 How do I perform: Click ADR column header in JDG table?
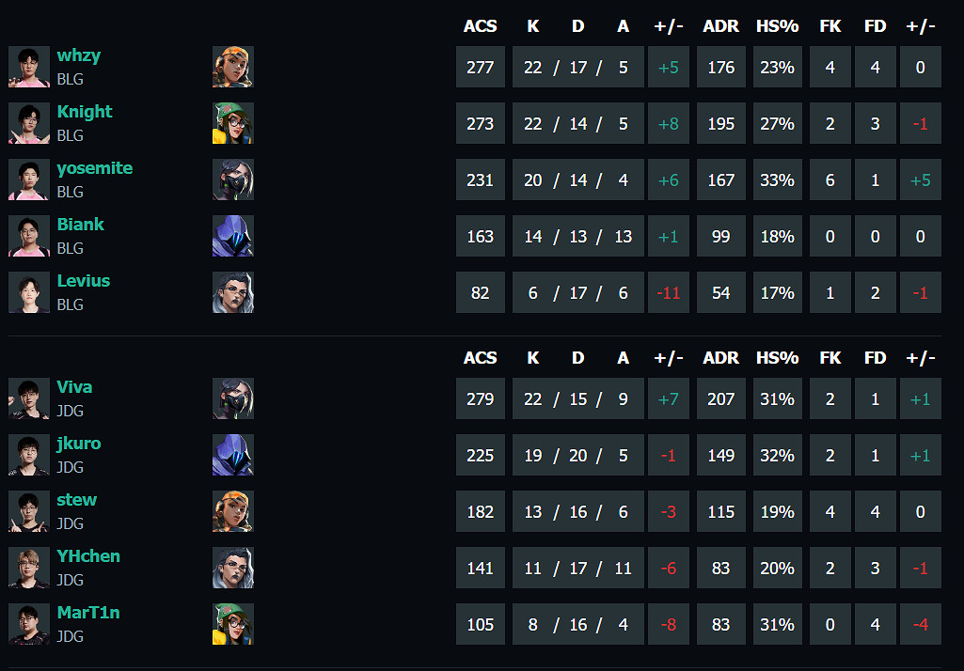720,358
